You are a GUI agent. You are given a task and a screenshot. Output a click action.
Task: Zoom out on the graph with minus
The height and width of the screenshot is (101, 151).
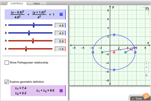(x=146, y=71)
